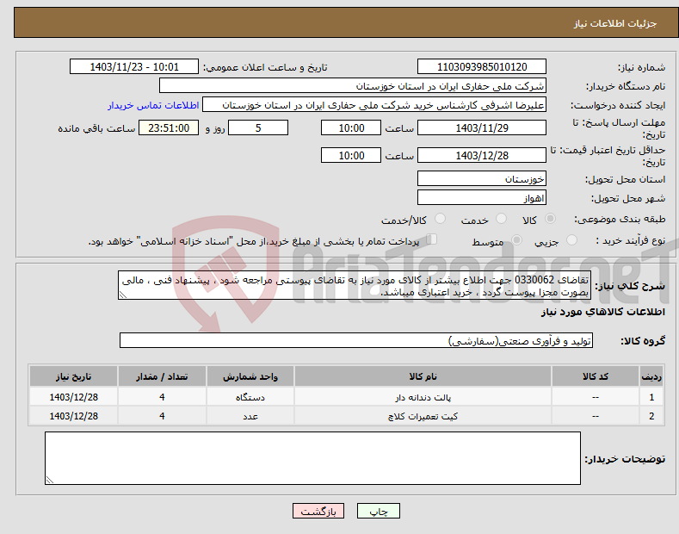Click the need date of کیت تعمیرات کلاچ row

(x=74, y=416)
